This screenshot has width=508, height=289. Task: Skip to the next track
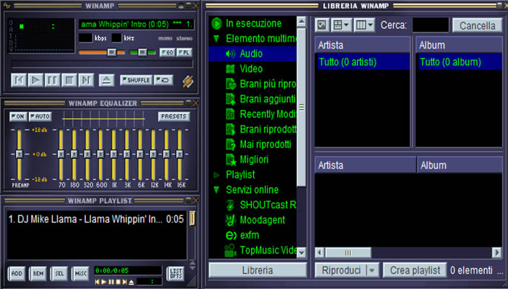[x=86, y=79]
